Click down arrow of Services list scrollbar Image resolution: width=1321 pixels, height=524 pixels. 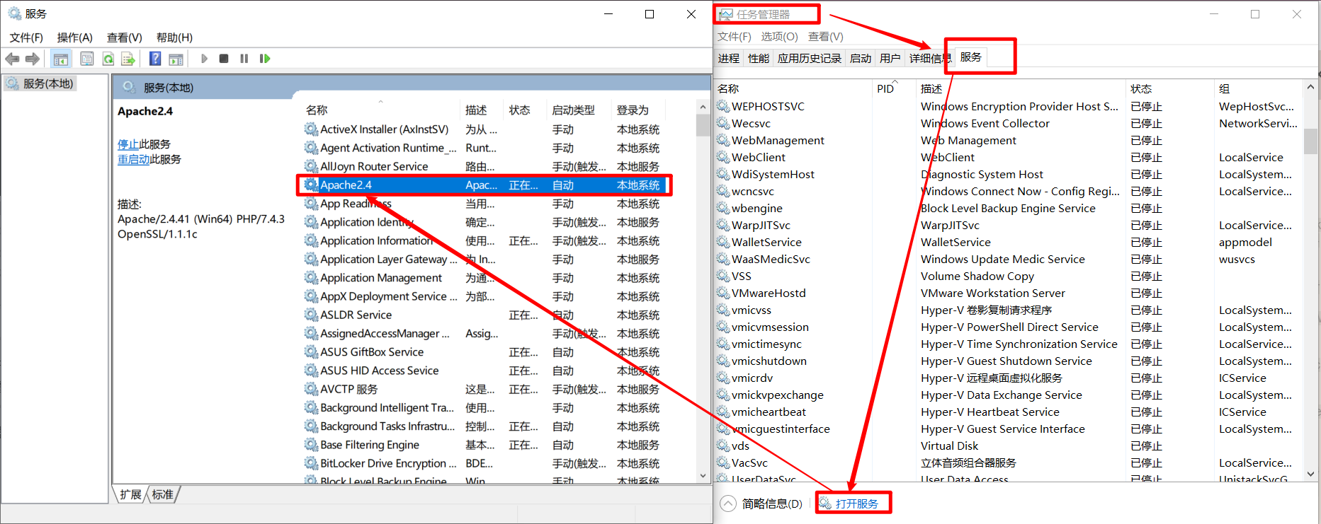pos(703,476)
